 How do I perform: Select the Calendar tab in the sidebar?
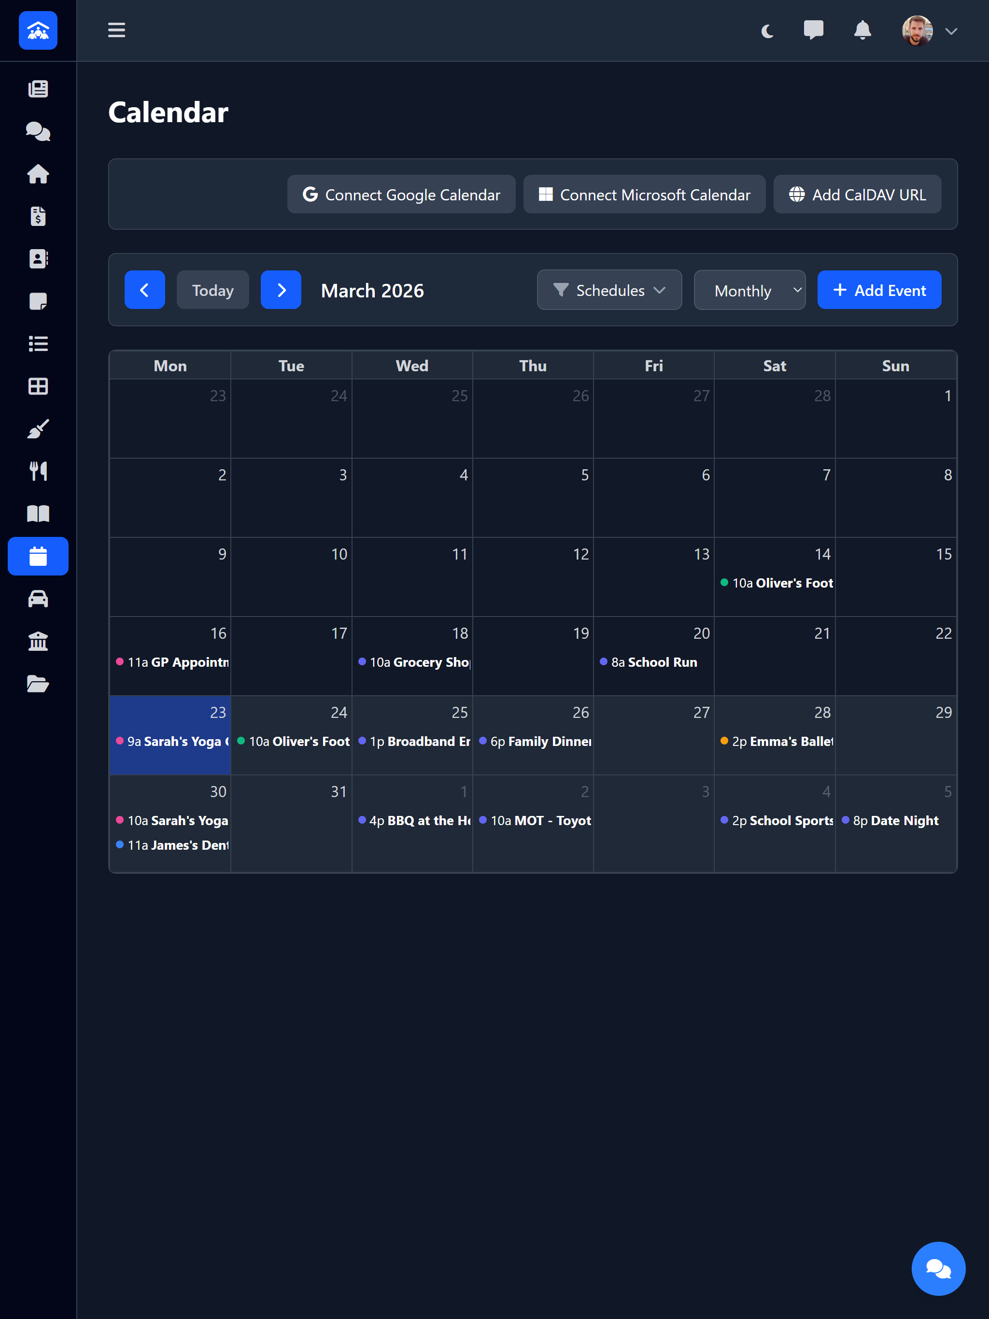38,556
